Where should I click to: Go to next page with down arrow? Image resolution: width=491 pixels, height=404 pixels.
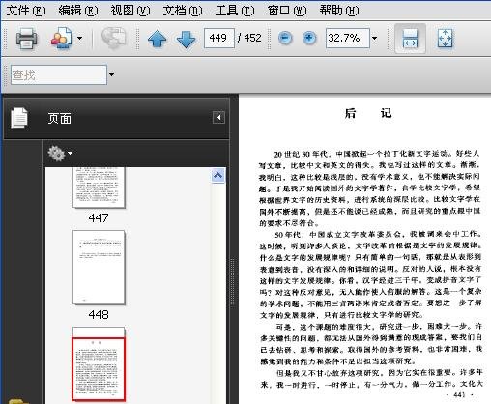[186, 39]
